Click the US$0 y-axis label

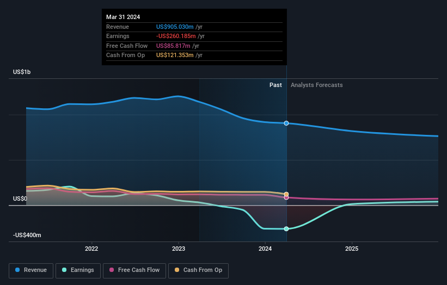point(20,199)
